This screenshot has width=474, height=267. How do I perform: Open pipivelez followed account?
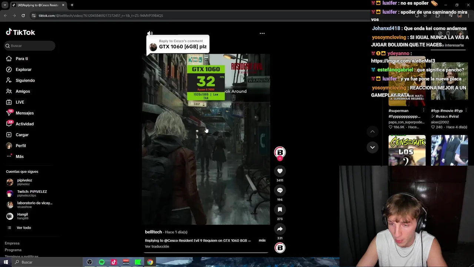tap(24, 182)
